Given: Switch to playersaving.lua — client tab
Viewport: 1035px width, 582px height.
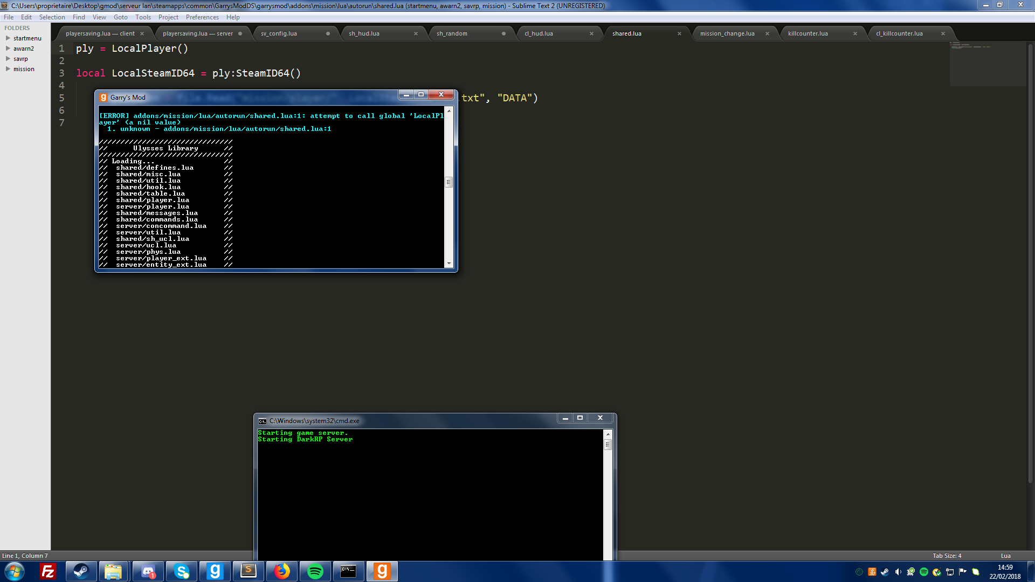Looking at the screenshot, I should coord(100,33).
